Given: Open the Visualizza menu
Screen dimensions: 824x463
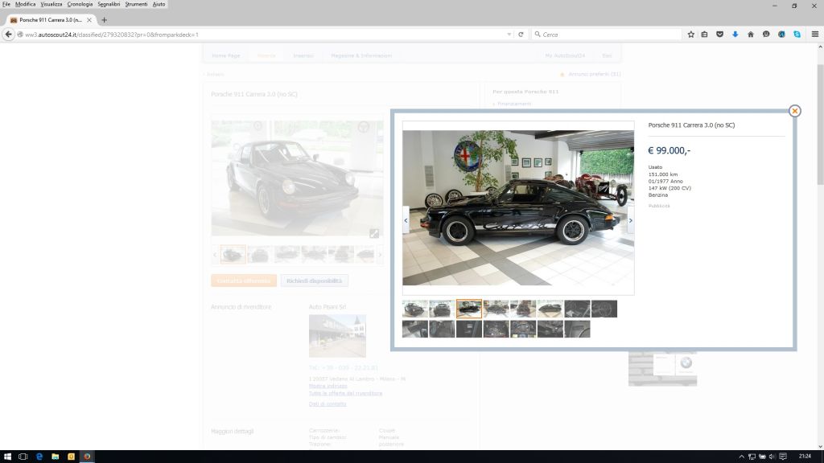Looking at the screenshot, I should coord(51,4).
